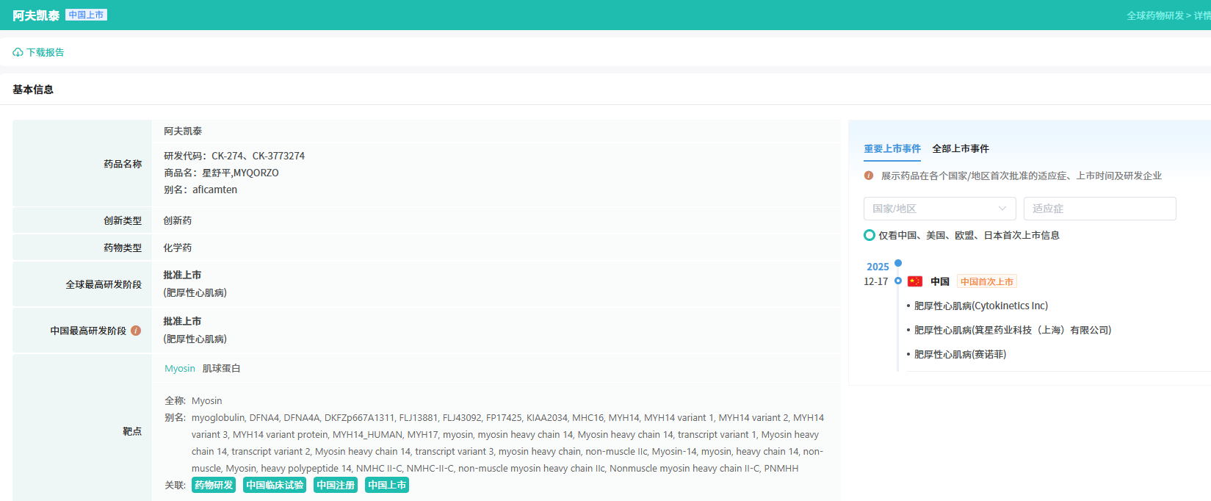Click 创新药 value
The image size is (1211, 501).
[x=178, y=220]
